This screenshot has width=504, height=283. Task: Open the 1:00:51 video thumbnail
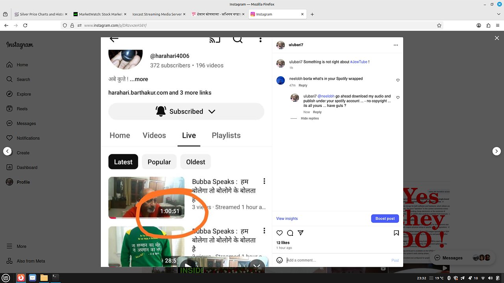click(146, 198)
